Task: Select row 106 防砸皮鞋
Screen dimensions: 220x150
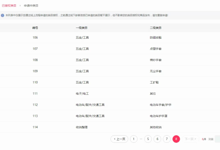Action: click(110, 38)
